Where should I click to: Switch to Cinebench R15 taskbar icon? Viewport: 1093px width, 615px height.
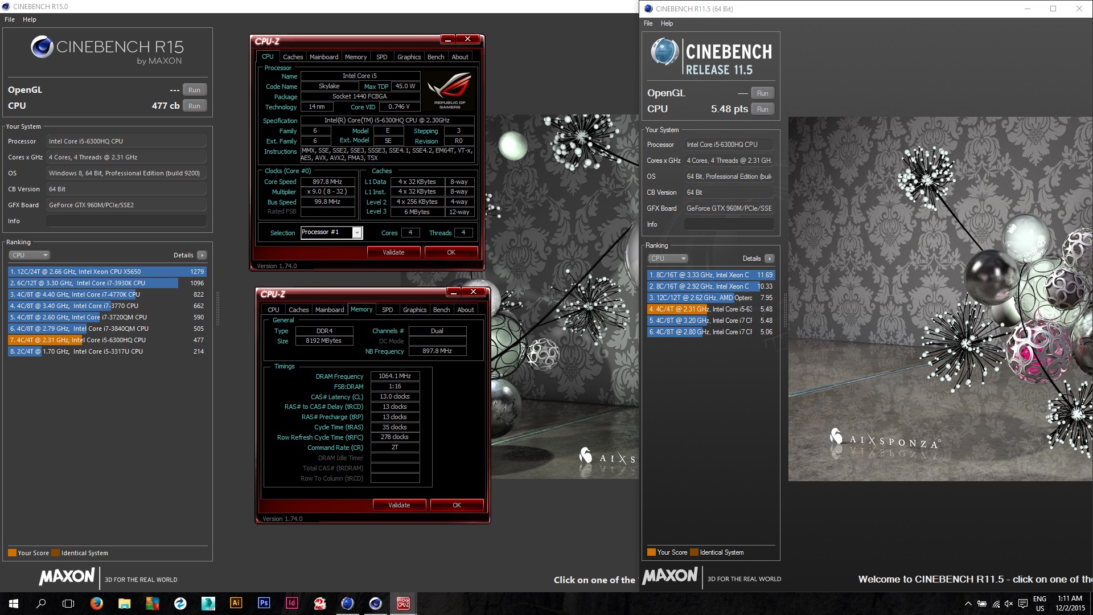(375, 604)
